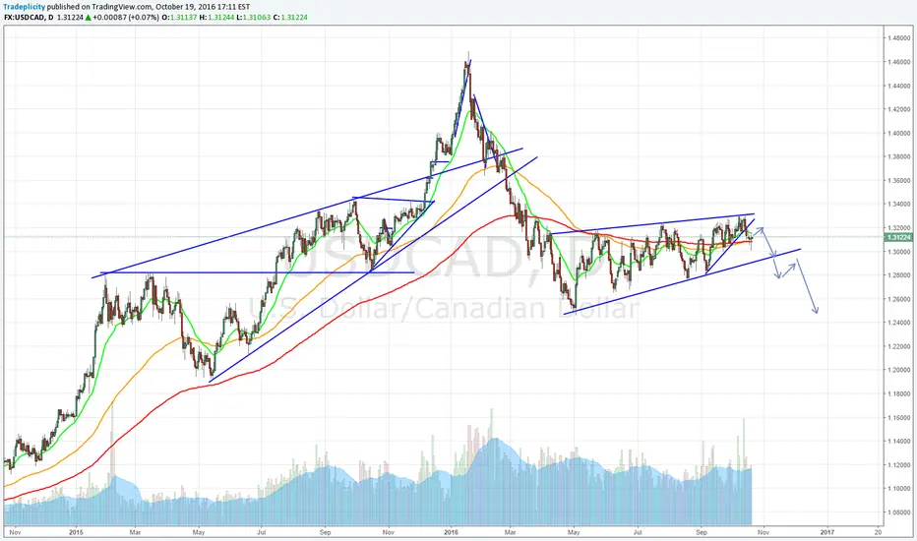Click the 1.28000 price axis label
Viewport: 917px width, 541px height.
(x=899, y=274)
